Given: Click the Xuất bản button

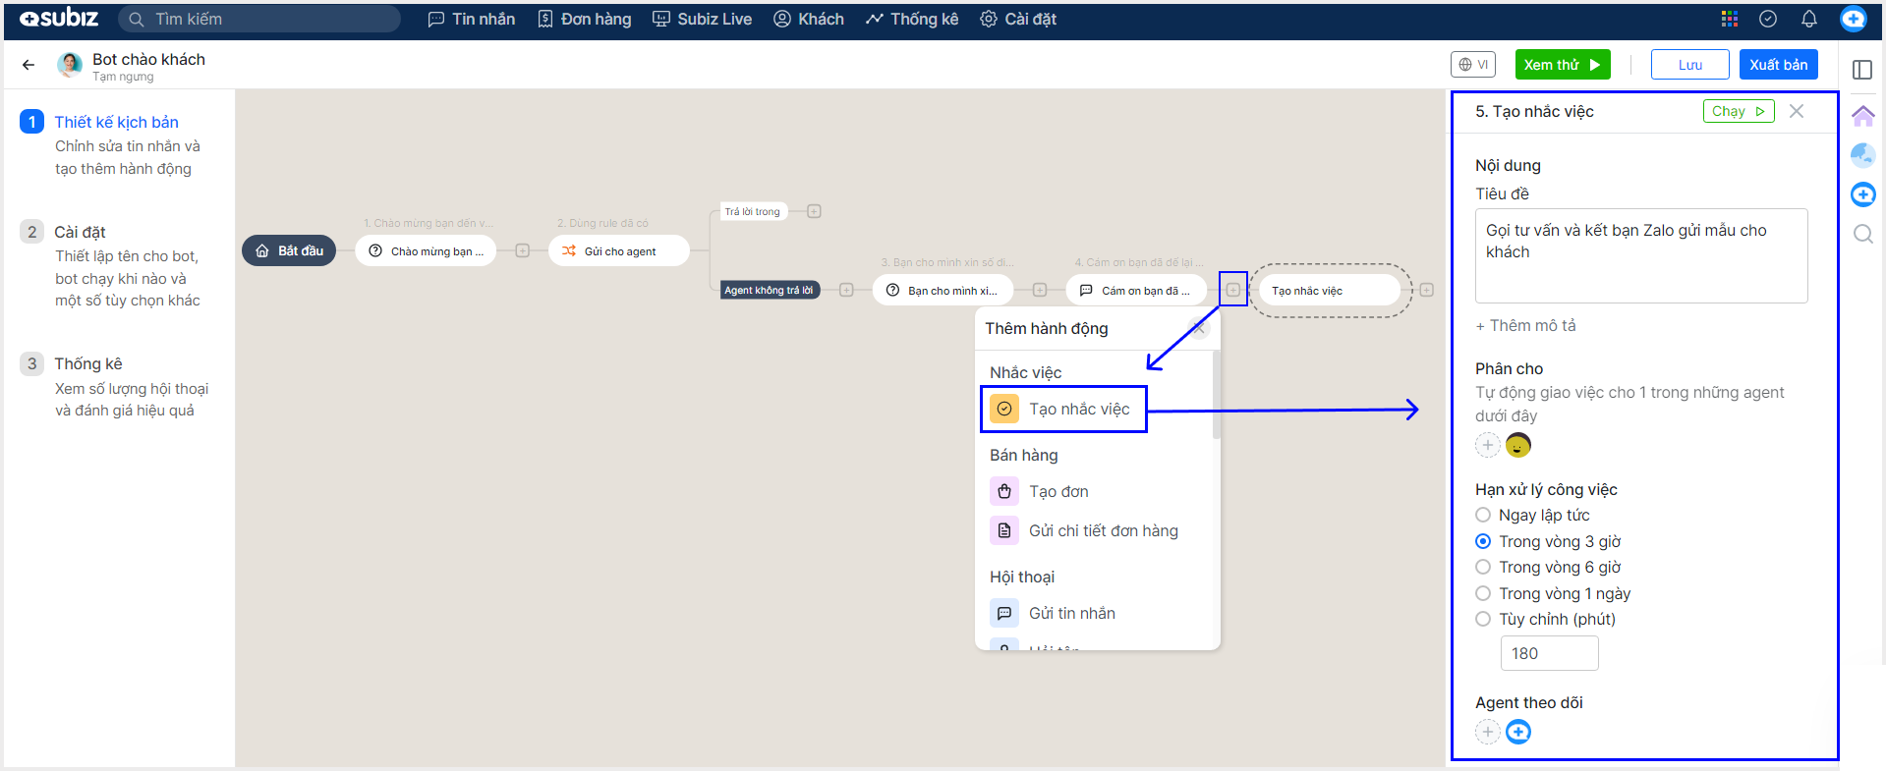Looking at the screenshot, I should (1778, 65).
